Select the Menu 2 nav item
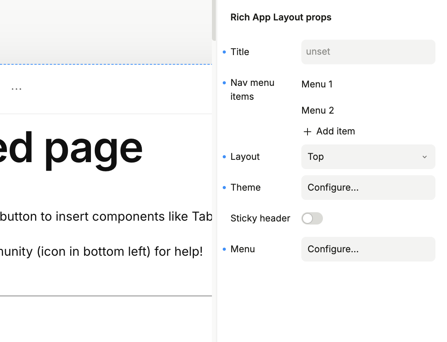447x342 pixels. 318,111
